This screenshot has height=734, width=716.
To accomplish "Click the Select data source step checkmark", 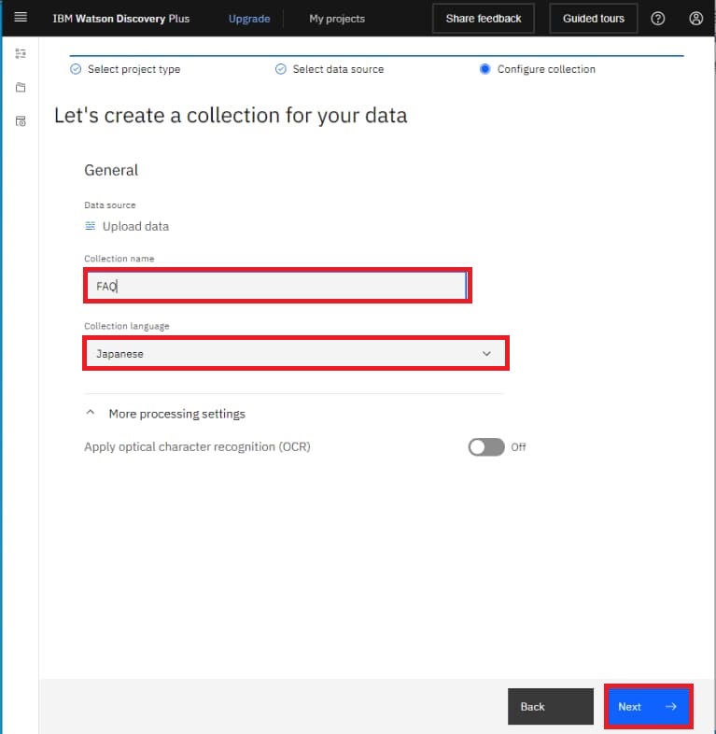I will click(280, 69).
